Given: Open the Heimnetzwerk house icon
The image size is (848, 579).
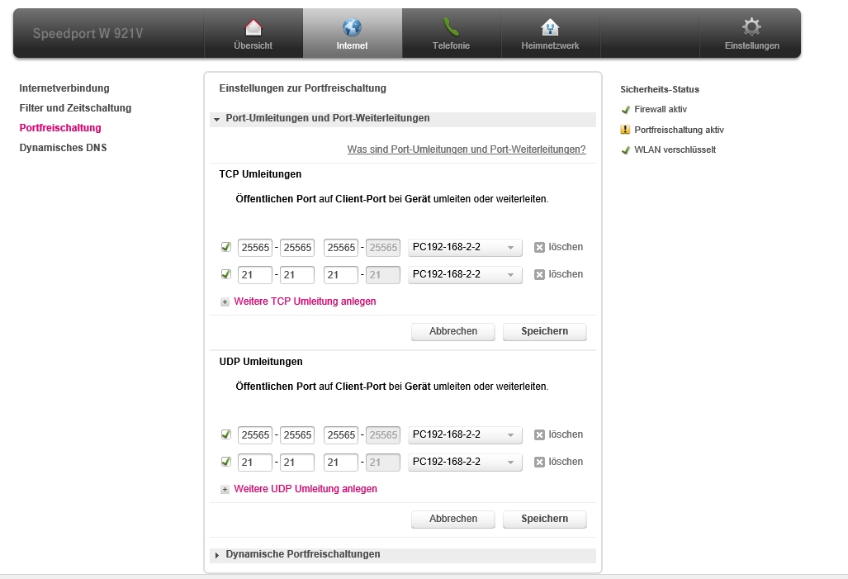Looking at the screenshot, I should point(550,27).
